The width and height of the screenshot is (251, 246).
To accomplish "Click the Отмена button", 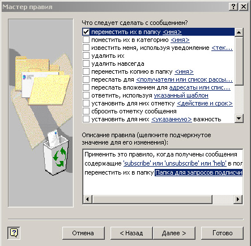I will coord(83,233).
